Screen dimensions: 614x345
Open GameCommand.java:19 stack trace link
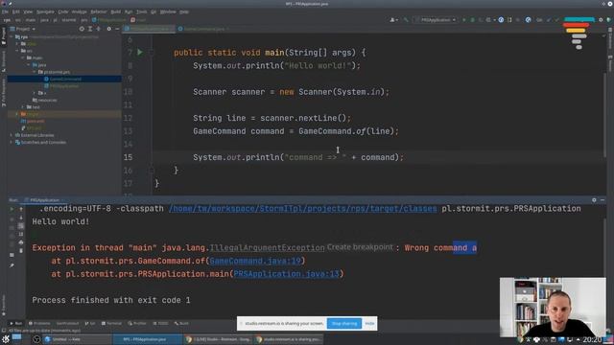(255, 261)
